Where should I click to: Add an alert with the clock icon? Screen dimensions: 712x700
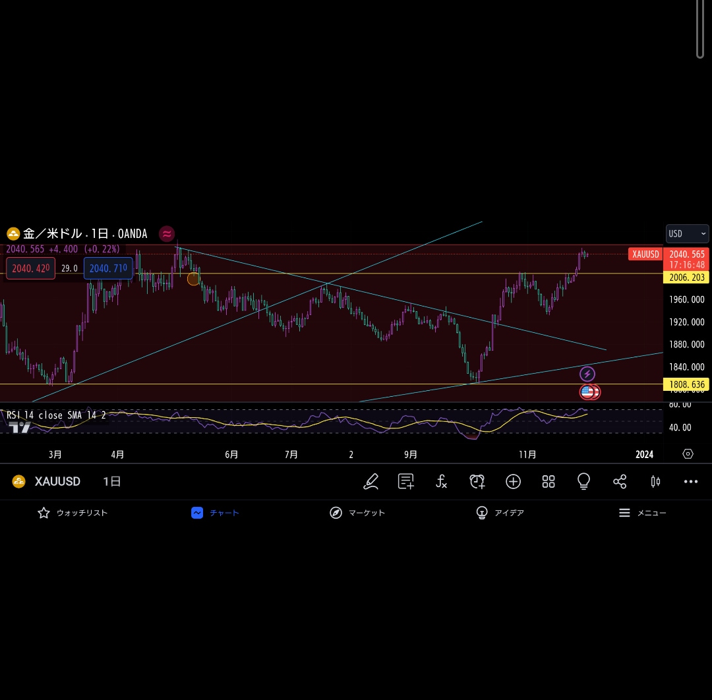coord(477,482)
